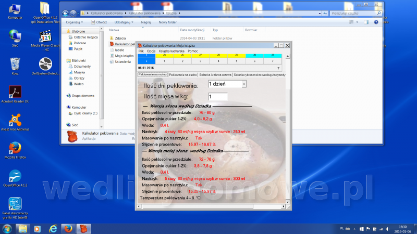Select Grupa domowa in the sidebar
Image resolution: width=417 pixels, height=234 pixels.
(80, 96)
